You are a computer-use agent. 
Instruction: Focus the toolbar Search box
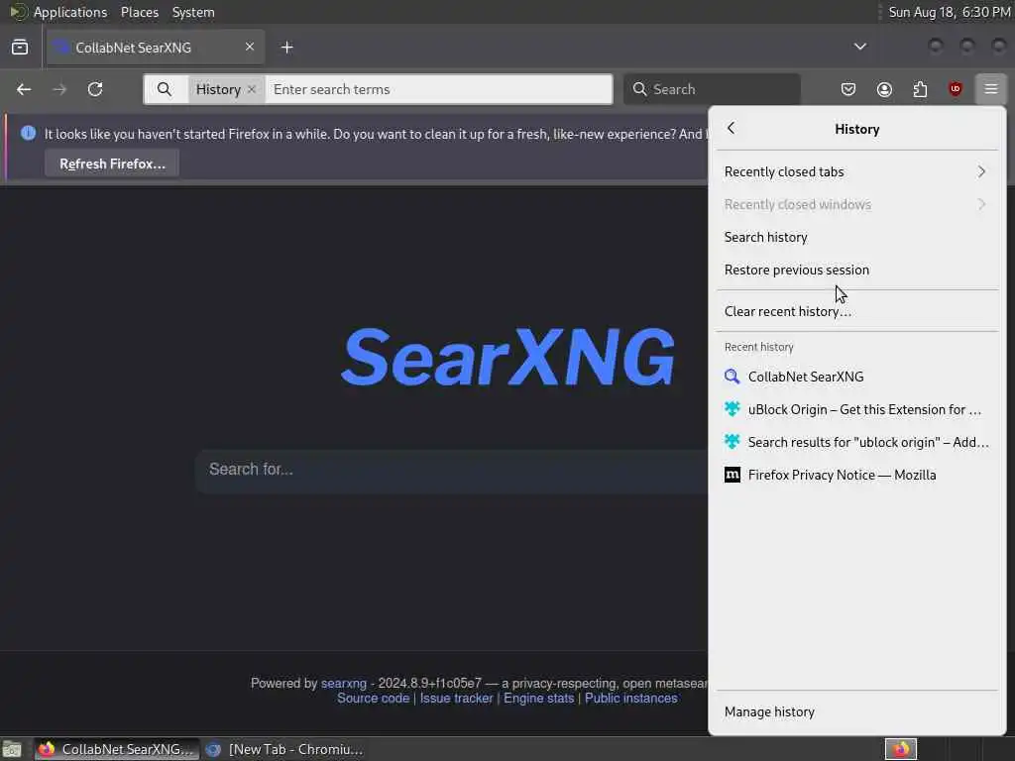(712, 89)
